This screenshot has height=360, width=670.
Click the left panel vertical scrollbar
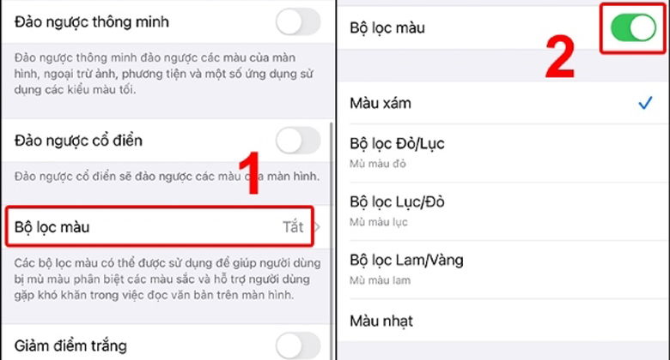click(332, 241)
